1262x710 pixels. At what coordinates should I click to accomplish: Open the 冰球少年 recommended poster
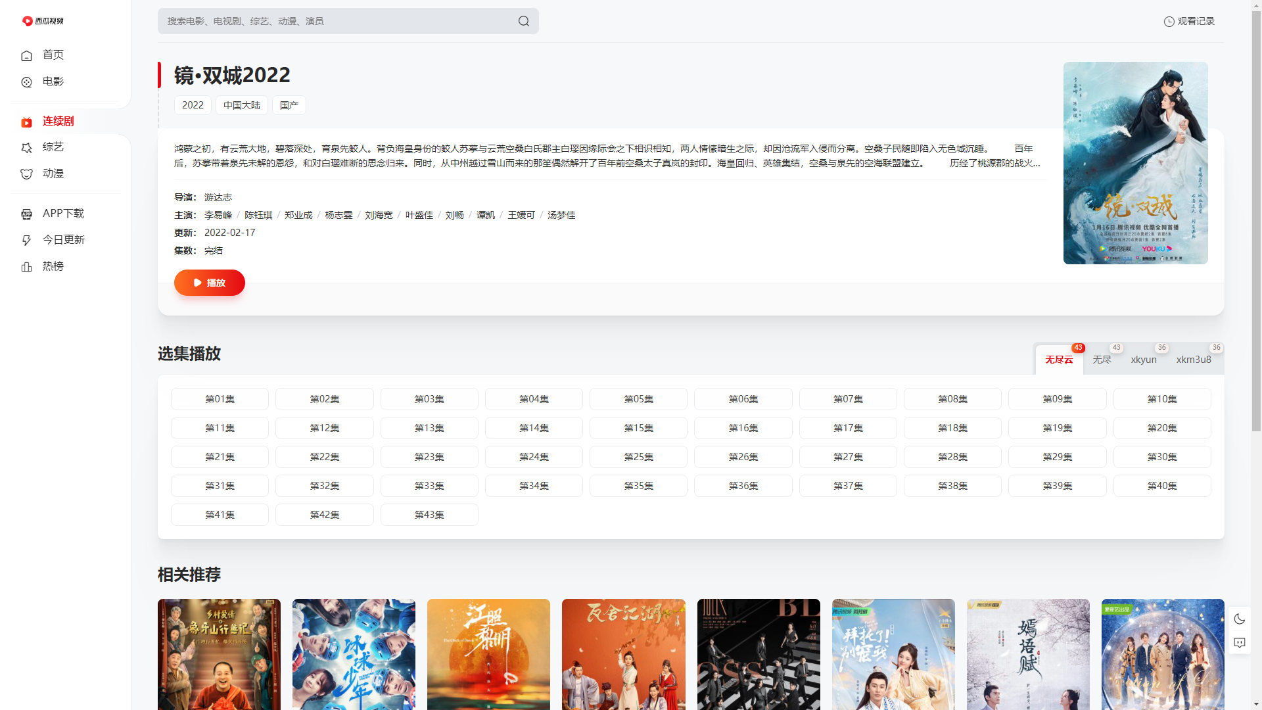[x=354, y=654]
